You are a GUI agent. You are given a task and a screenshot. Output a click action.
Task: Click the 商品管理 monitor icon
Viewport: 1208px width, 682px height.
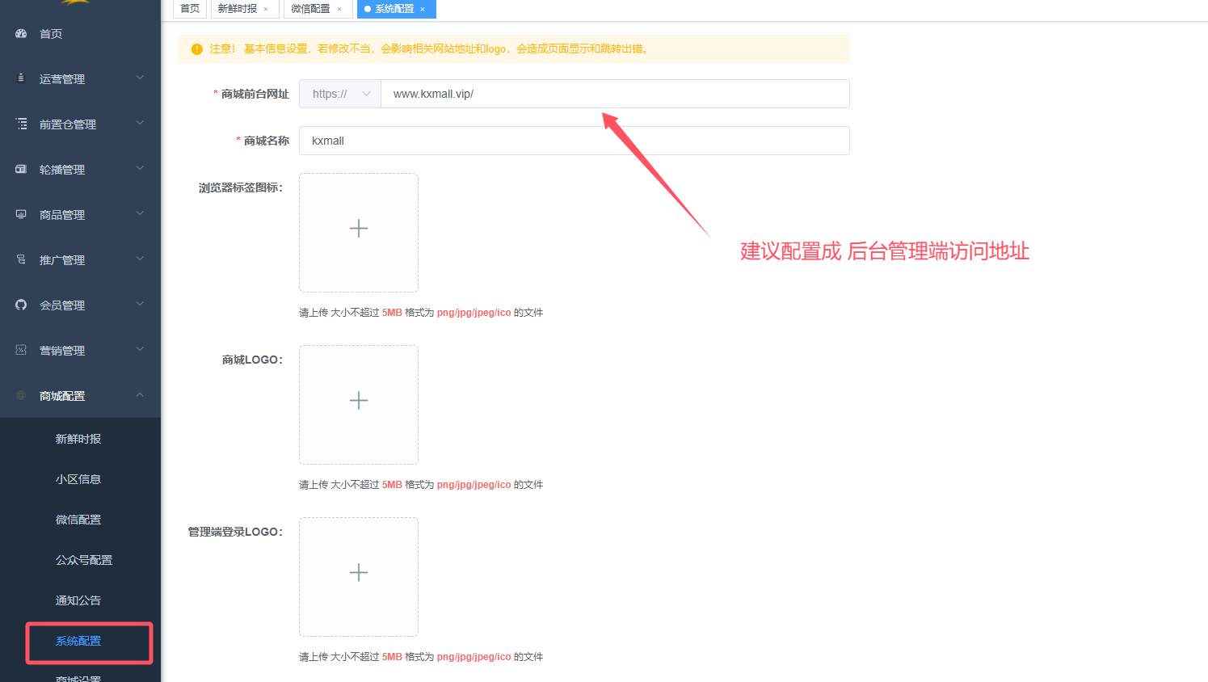21,214
